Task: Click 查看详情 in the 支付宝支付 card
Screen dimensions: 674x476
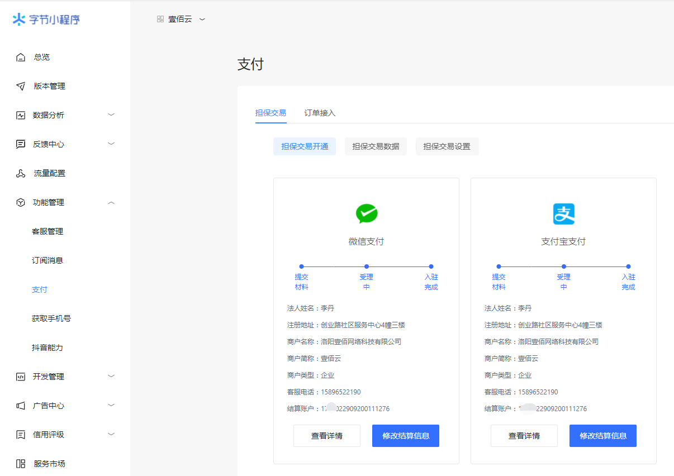Action: tap(524, 436)
